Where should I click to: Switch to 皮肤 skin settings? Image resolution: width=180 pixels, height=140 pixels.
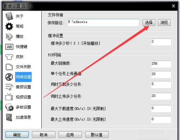pyautogui.click(x=19, y=57)
